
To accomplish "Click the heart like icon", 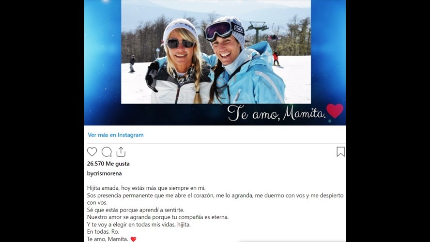I will click(x=92, y=151).
